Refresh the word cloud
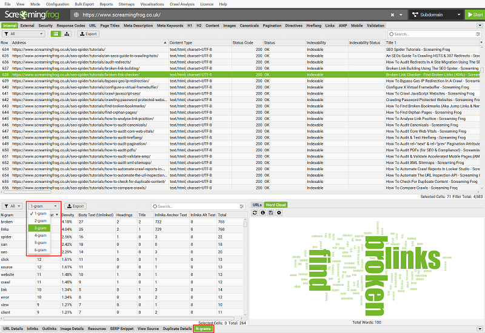Viewport: 485px width, 333px height. [x=255, y=213]
